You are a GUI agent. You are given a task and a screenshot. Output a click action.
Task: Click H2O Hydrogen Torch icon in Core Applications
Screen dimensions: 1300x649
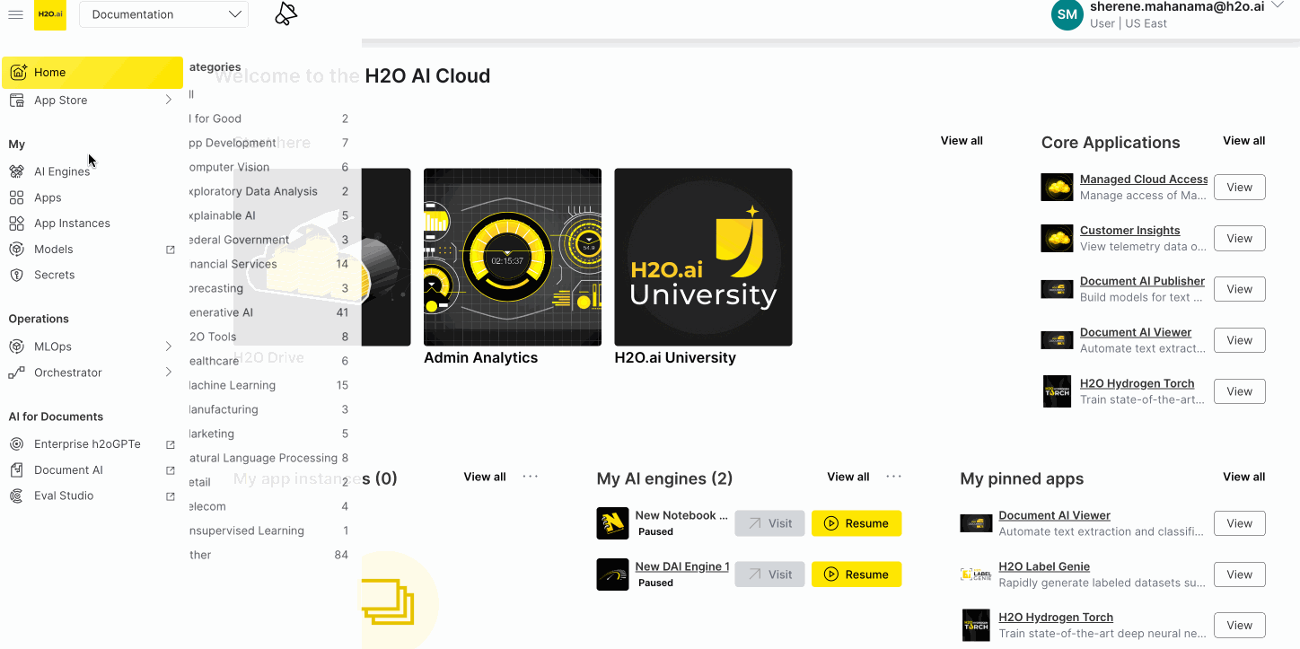pyautogui.click(x=1057, y=391)
